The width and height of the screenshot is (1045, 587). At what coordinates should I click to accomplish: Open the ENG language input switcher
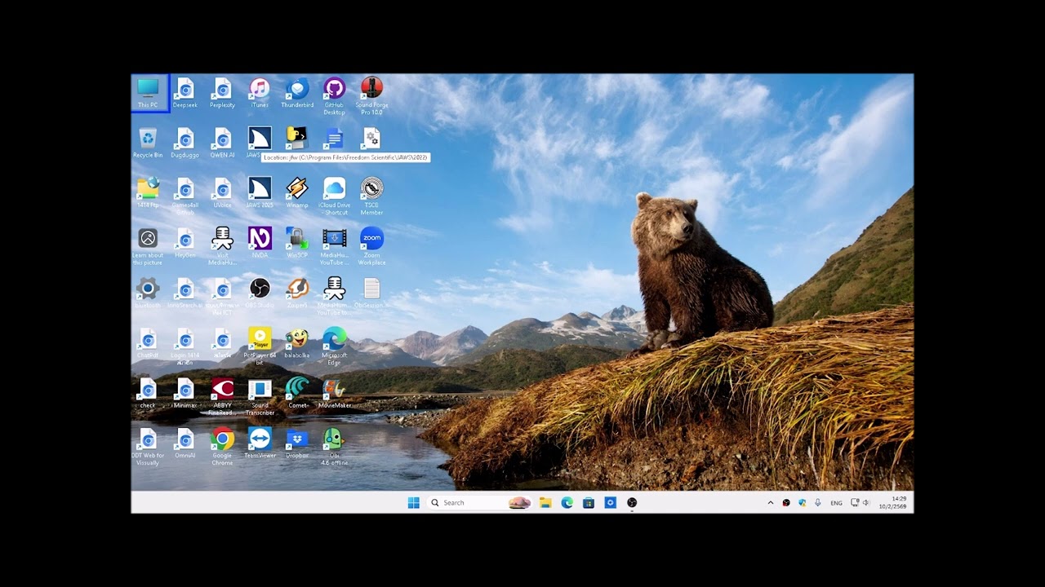(x=837, y=503)
